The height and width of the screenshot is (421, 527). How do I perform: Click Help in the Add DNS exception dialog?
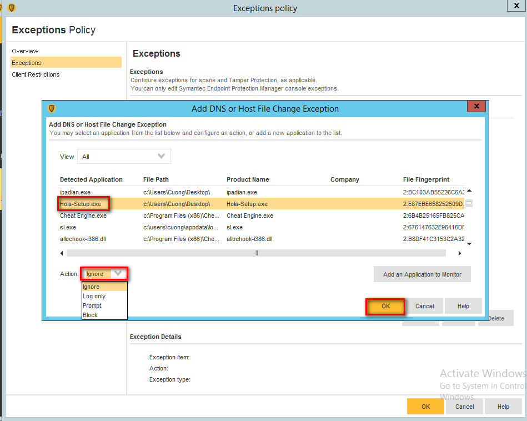463,306
